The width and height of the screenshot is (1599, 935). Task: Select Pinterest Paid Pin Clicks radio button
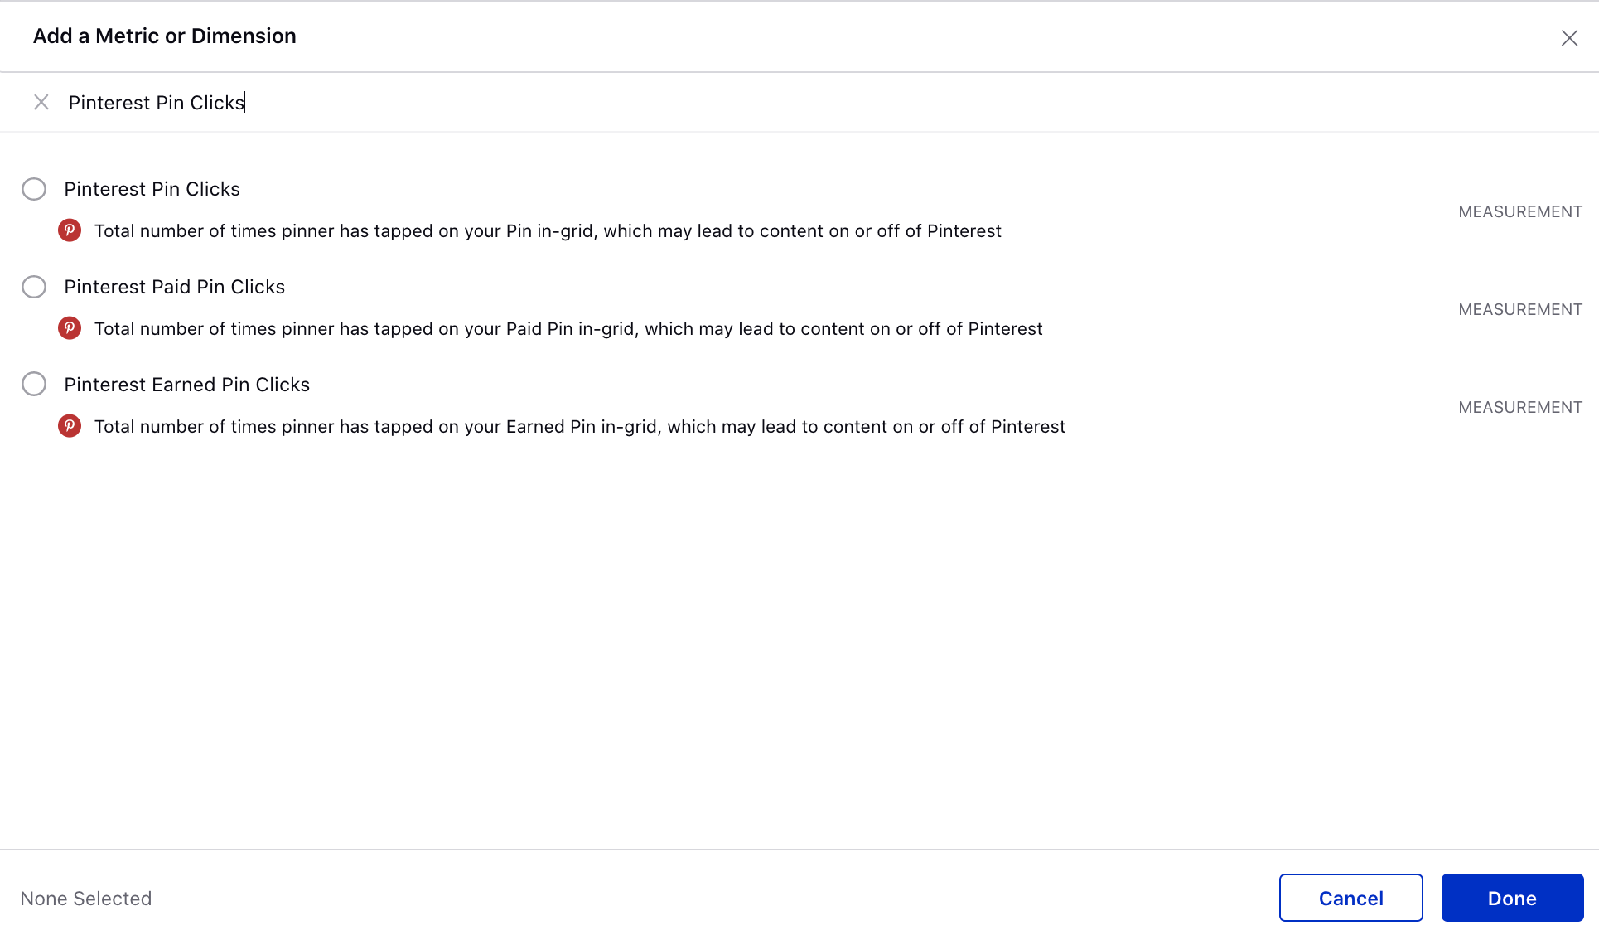[33, 286]
